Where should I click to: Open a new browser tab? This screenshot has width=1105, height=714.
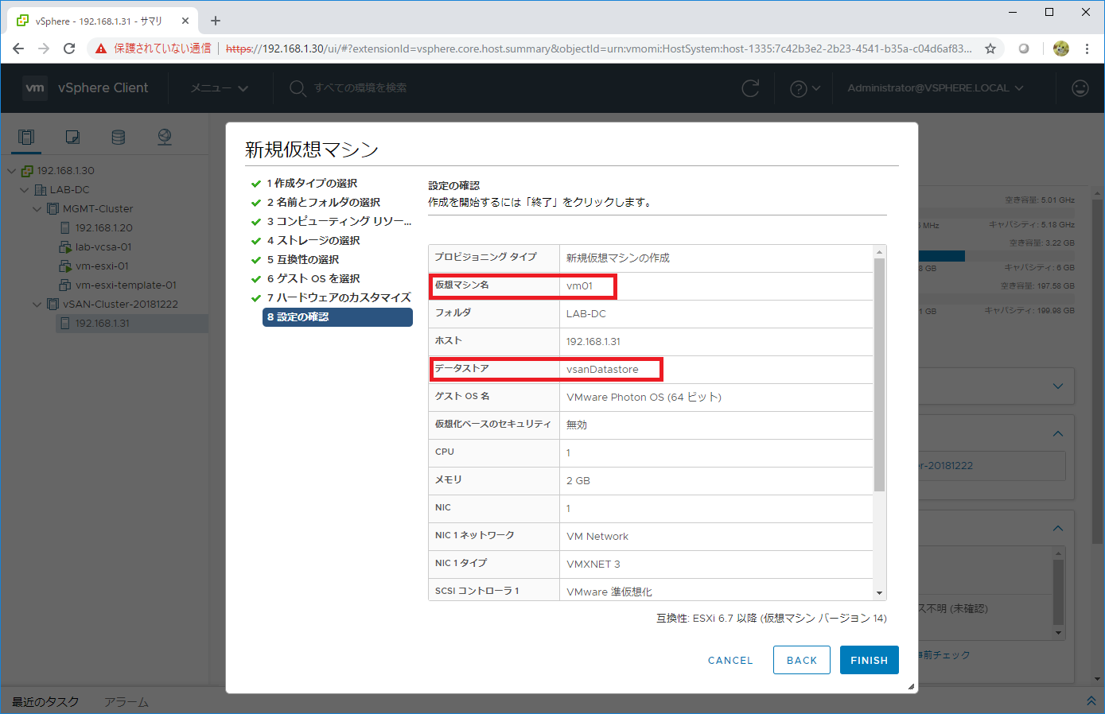(x=216, y=21)
